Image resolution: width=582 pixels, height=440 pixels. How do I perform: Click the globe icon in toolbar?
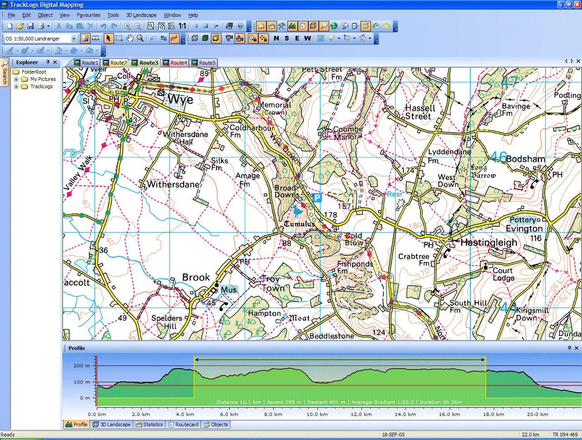coord(334,26)
